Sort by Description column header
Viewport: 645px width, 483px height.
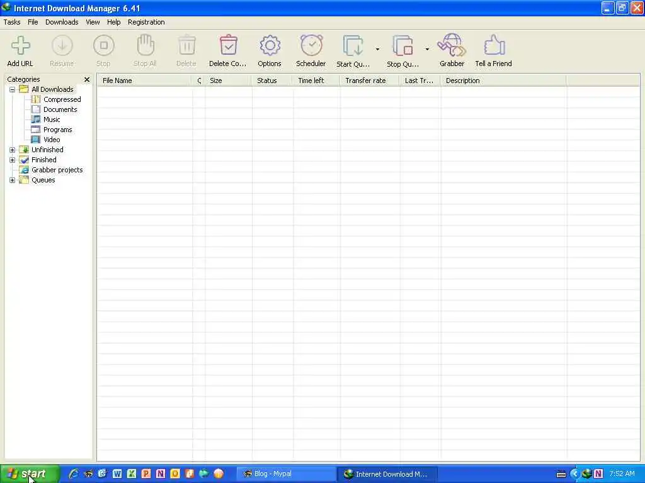pos(503,80)
